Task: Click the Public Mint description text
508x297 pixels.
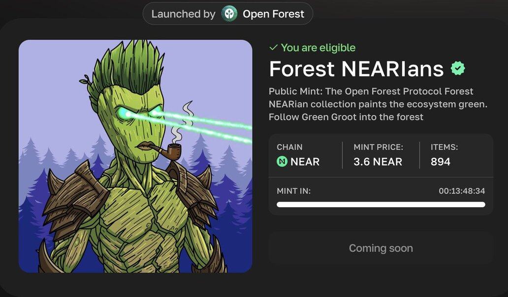Action: [x=378, y=104]
